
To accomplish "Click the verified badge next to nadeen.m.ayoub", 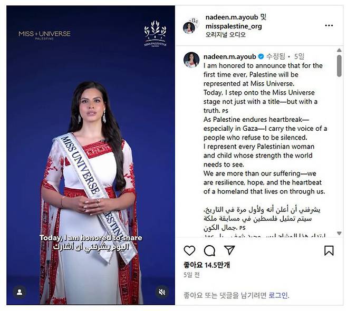I will 261,56.
